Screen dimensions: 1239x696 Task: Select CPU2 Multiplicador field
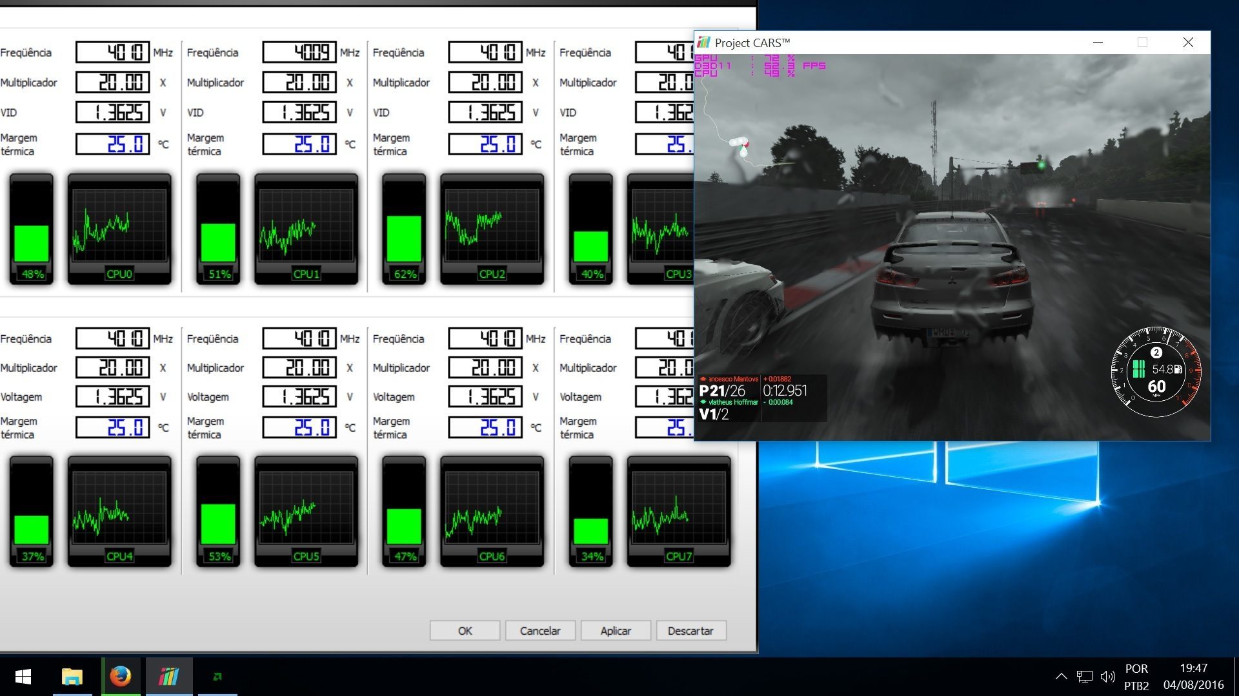click(485, 82)
